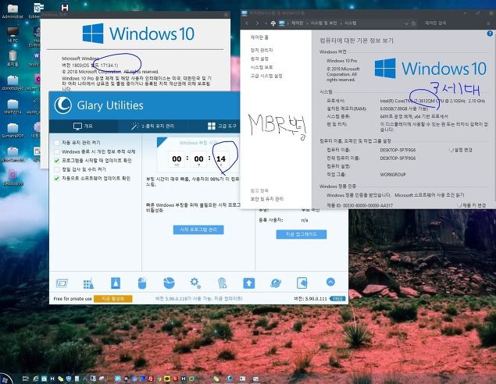Click the flask-shaped icon in Glary toolbar
496x384 pixels.
116,283
